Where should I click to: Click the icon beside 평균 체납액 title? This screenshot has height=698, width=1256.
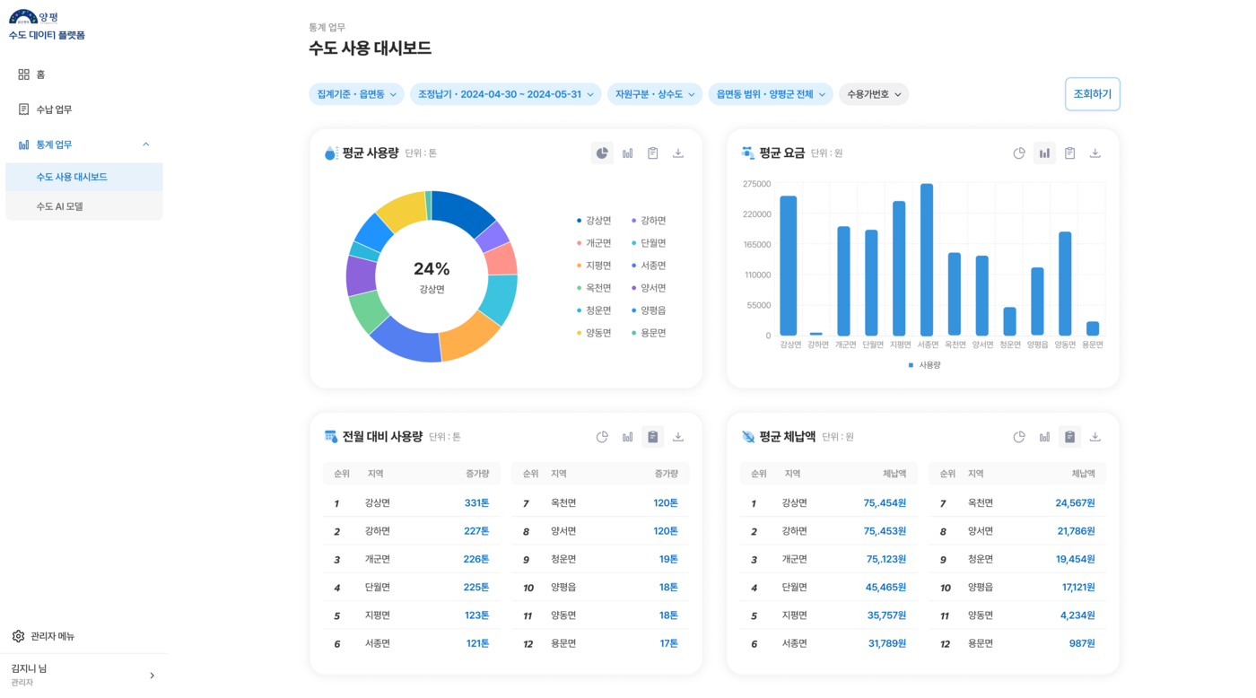[x=747, y=437]
